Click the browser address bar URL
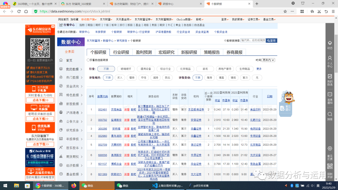Screen dimensions: 338x190 [x=75, y=11]
